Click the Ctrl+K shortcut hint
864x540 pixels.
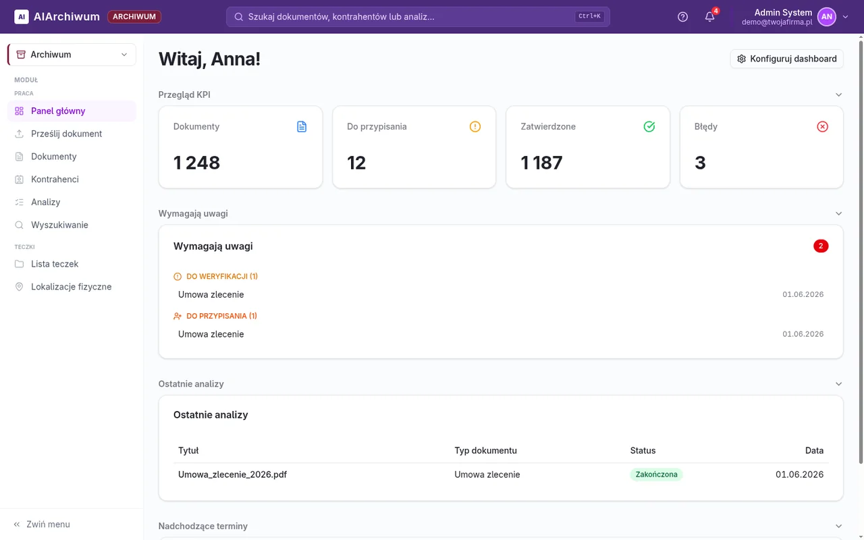589,16
